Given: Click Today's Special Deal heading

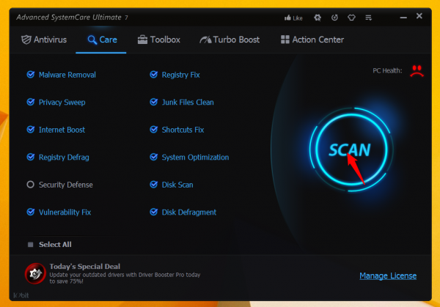Looking at the screenshot, I should pyautogui.click(x=85, y=267).
